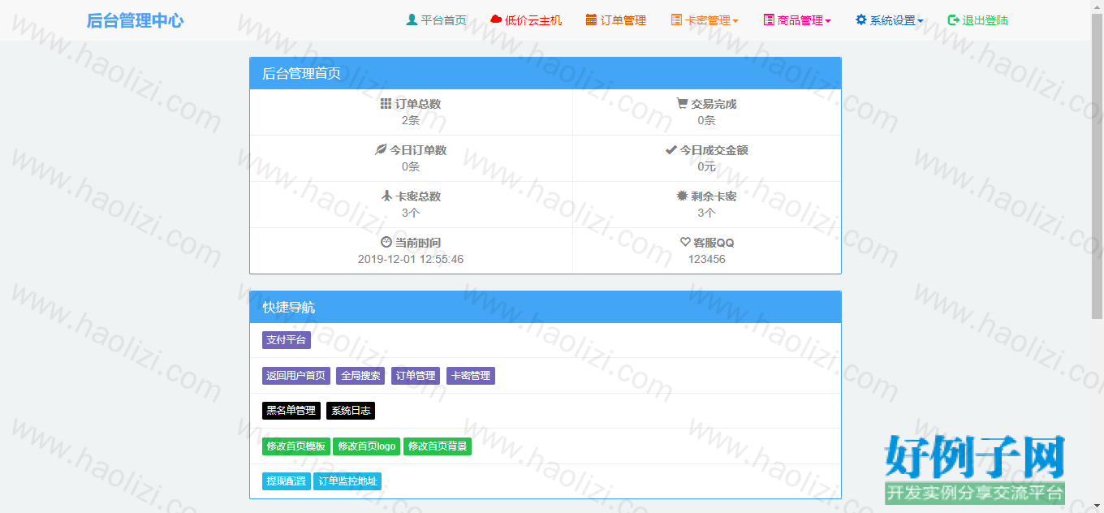Image resolution: width=1104 pixels, height=513 pixels.
Task: Click the plane icon next to 卡密总数
Action: (x=386, y=196)
